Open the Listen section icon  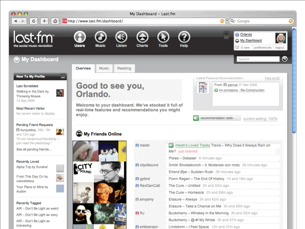122,37
